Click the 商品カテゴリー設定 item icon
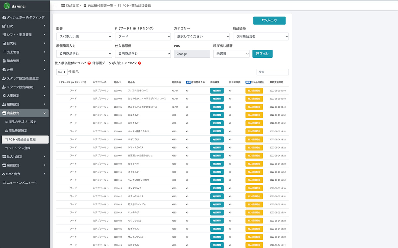Screen dimensions: 398x248 point(6,122)
